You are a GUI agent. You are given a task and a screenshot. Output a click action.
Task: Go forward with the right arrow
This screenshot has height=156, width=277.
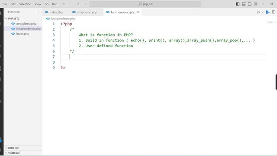[x=85, y=4]
